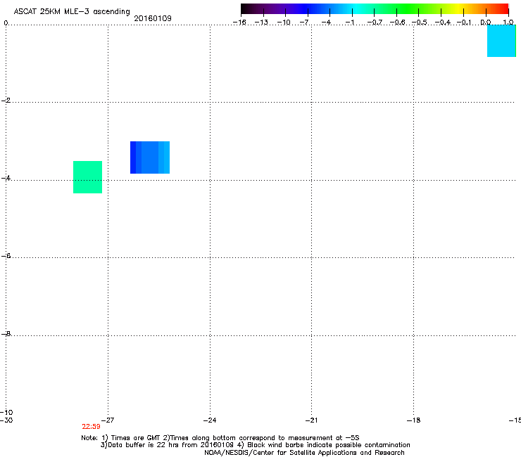The width and height of the screenshot is (521, 457).
Task: Click the NOAA/NESDIS credit line
Action: (304, 453)
